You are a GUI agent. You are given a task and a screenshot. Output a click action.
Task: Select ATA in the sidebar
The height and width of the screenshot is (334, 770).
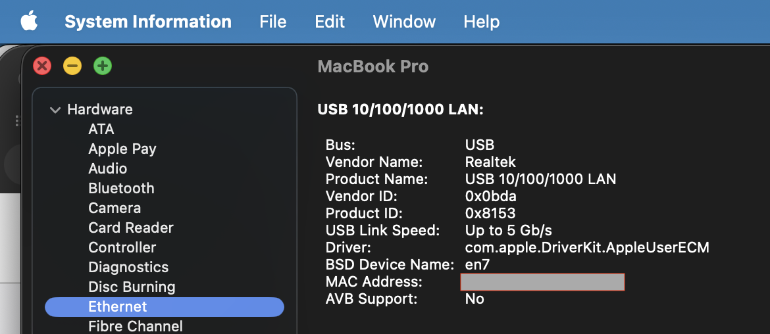[x=101, y=130]
